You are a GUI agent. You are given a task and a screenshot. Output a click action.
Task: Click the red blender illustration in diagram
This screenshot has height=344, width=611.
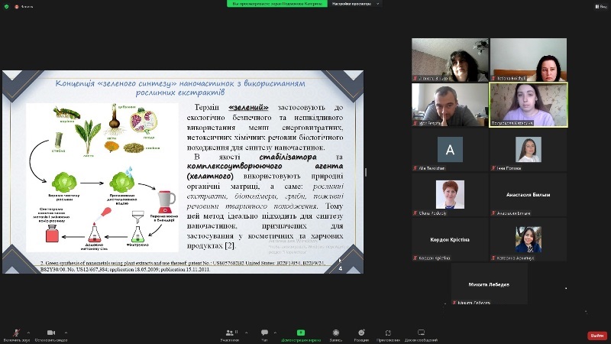pos(166,202)
